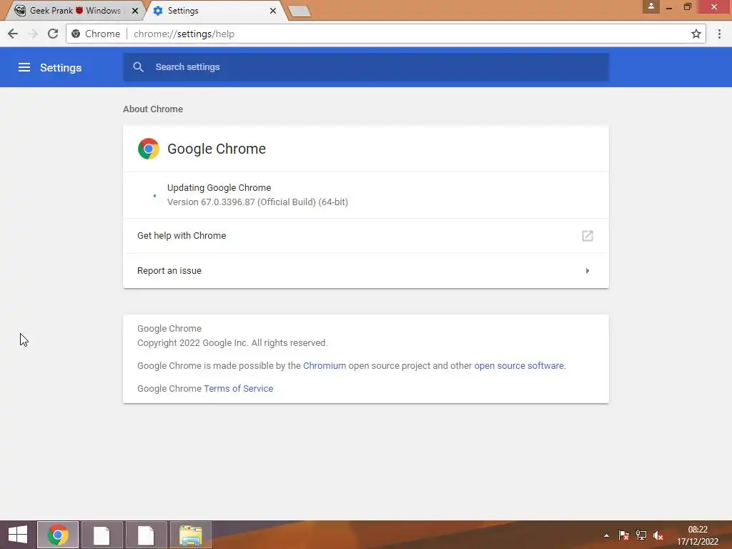Click the magnifier icon in the search settings bar

click(138, 66)
